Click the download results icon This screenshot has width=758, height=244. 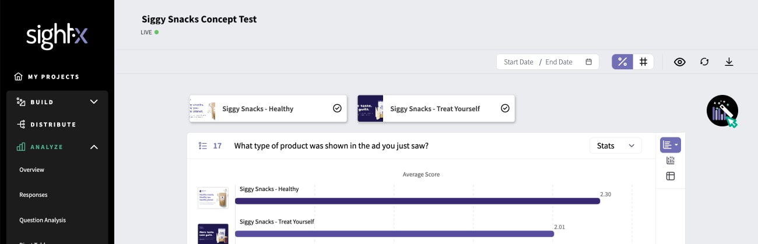(729, 62)
